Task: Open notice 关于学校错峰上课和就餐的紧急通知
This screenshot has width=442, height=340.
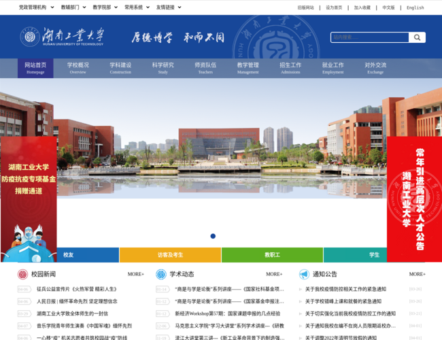Action: (343, 301)
